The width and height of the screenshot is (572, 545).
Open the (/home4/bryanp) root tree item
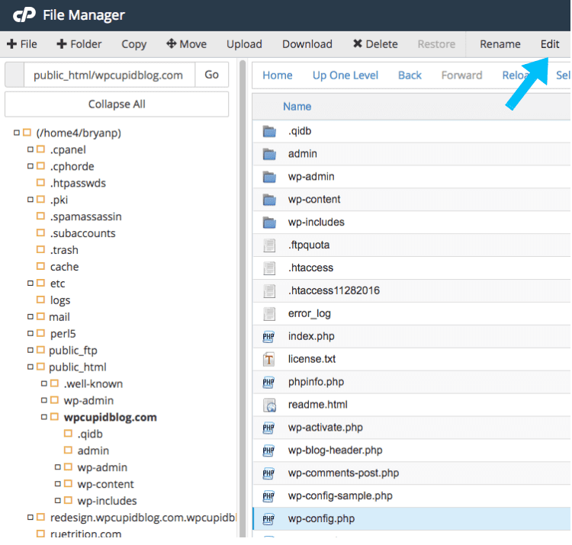tap(79, 133)
